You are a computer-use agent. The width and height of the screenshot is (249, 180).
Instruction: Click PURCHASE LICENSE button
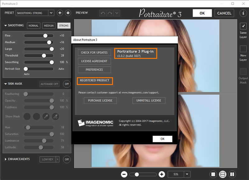100,101
